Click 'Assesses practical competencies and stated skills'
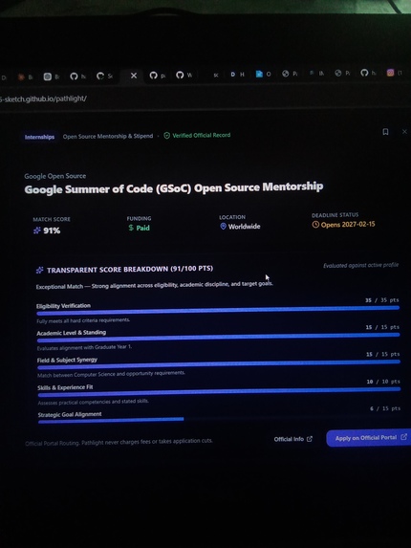Image resolution: width=411 pixels, height=548 pixels. (94, 402)
